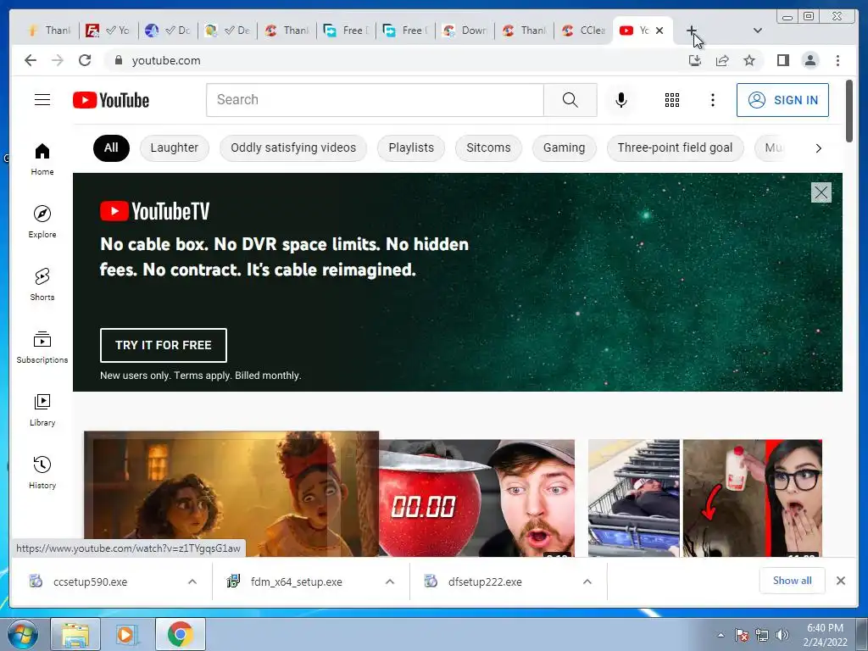This screenshot has width=868, height=651.
Task: Open History in sidebar
Action: click(42, 472)
